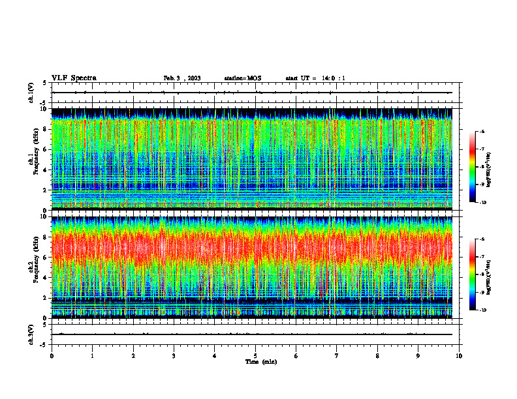Click the "10" kHz tick on ch.1 frequency axis
The image size is (517, 399).
(x=44, y=109)
